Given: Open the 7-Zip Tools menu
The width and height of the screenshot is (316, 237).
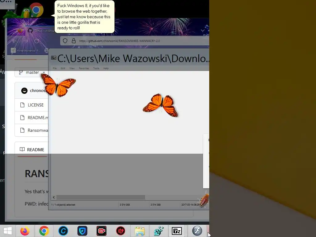Looking at the screenshot, I should coord(96,68).
